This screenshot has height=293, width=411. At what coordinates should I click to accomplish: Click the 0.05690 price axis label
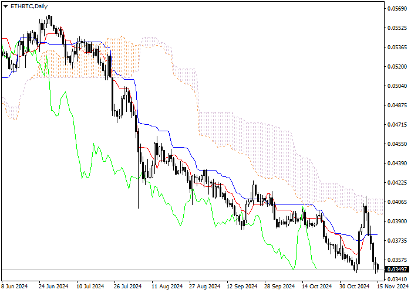[397, 9]
